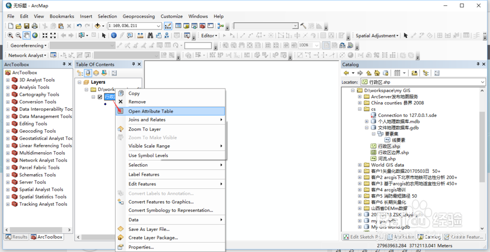
Task: Choose Label Features in context menu
Action: (x=171, y=174)
